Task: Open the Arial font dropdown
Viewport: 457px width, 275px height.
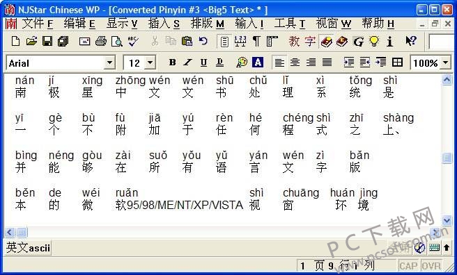Action: coord(109,62)
